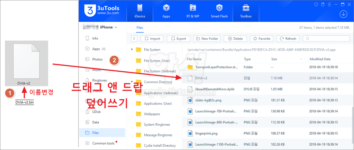The height and width of the screenshot is (150, 354).
Task: Open the Smart Flash tab
Action: (x=219, y=11)
